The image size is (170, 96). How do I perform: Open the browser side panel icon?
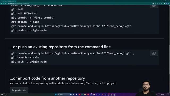click(x=164, y=3)
